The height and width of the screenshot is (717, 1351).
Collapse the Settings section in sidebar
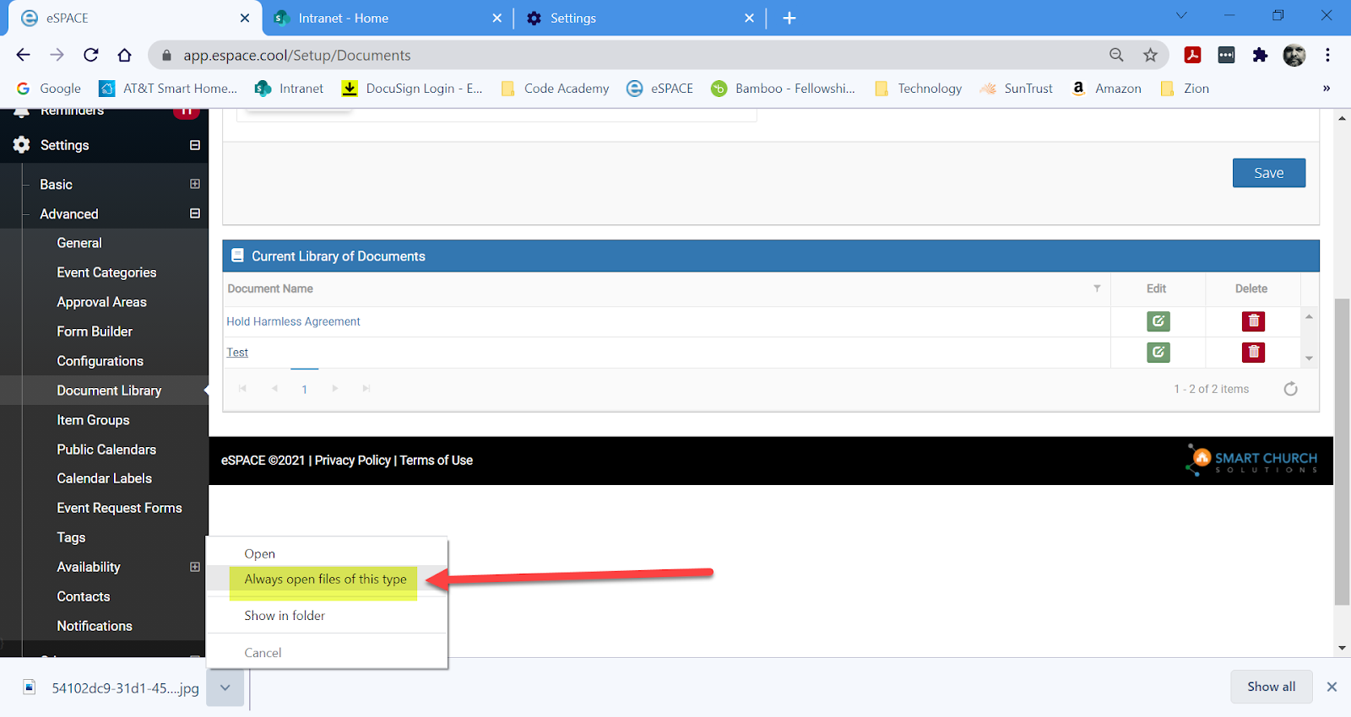[x=195, y=145]
